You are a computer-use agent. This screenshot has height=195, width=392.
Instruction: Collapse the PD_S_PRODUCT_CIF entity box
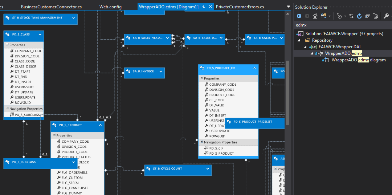point(254,68)
